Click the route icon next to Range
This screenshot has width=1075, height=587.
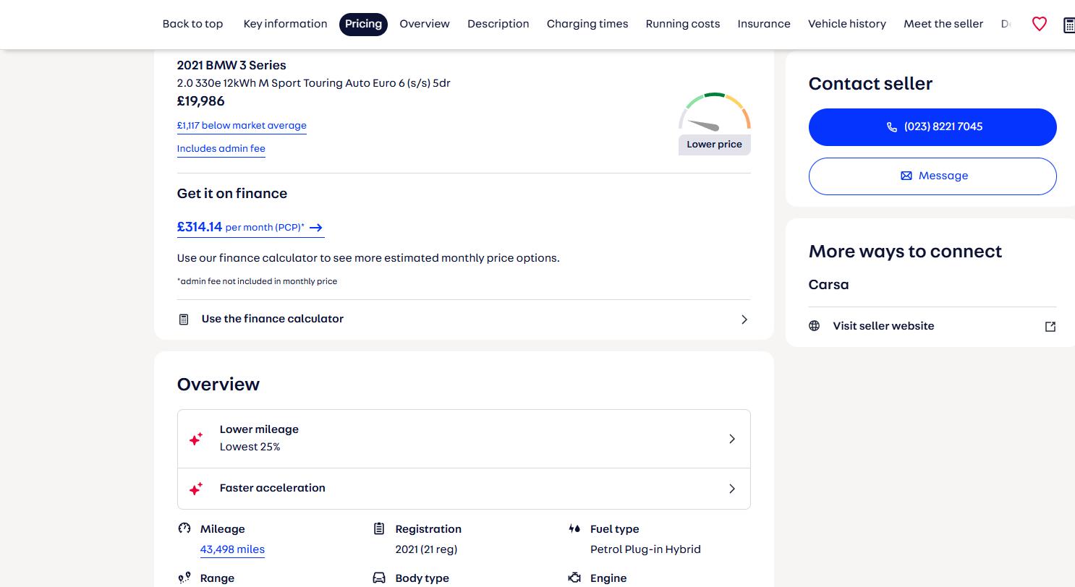[x=184, y=578]
